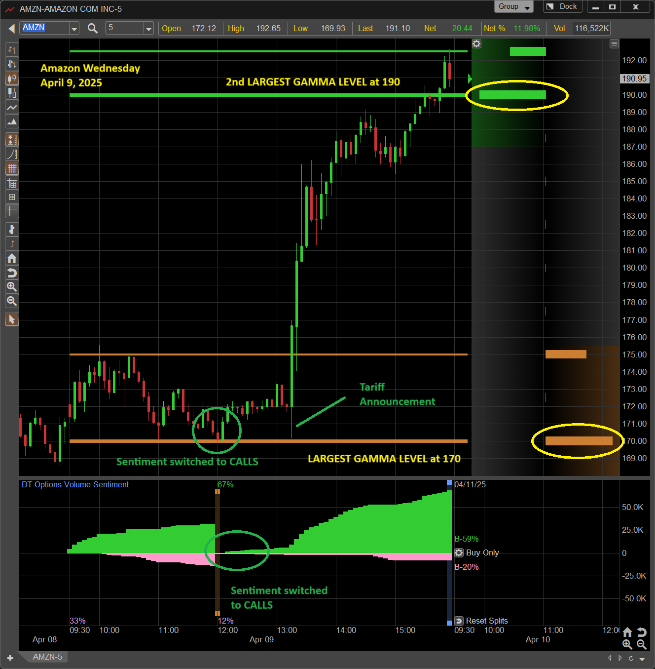Screen dimensions: 655x669
Task: Click the left toolbar home icon
Action: [12, 258]
